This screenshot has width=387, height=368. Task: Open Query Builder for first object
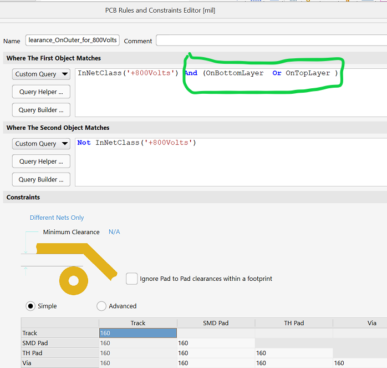pyautogui.click(x=41, y=110)
